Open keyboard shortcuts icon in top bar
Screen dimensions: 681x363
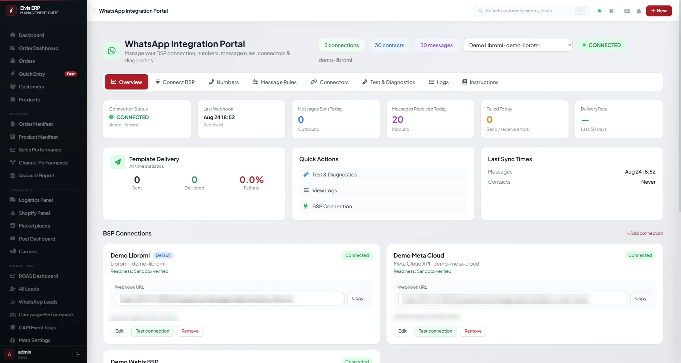click(x=627, y=11)
